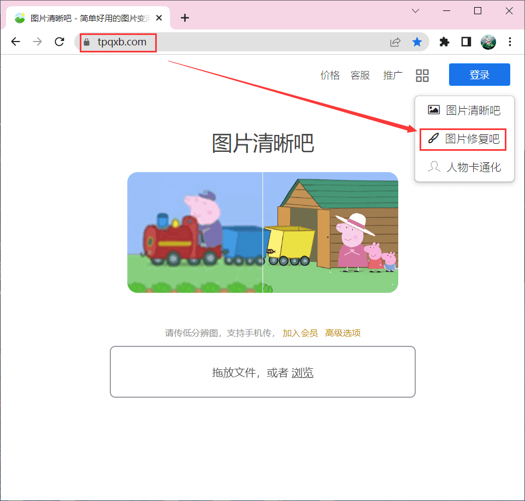Image resolution: width=525 pixels, height=501 pixels.
Task: Open the tab search chevron
Action: (416, 11)
